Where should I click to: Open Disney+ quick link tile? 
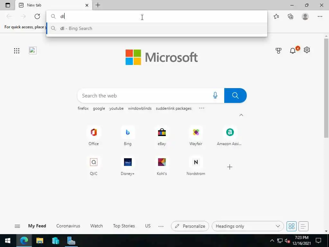(128, 166)
